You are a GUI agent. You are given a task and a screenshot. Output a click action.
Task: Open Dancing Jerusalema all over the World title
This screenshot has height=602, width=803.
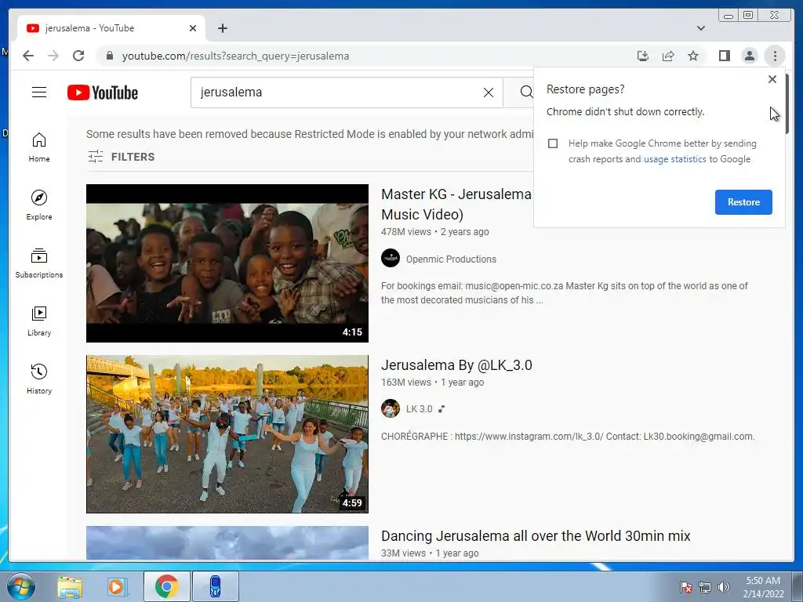[536, 536]
